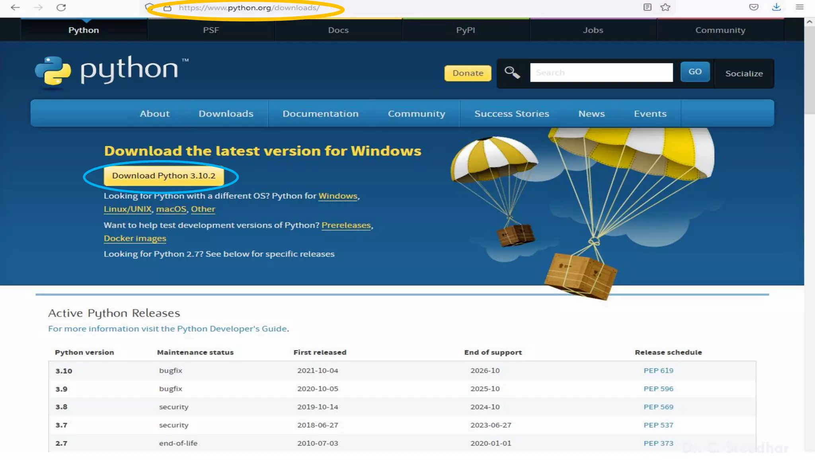This screenshot has width=815, height=460.
Task: Show browser downloads arrow icon
Action: [x=776, y=7]
